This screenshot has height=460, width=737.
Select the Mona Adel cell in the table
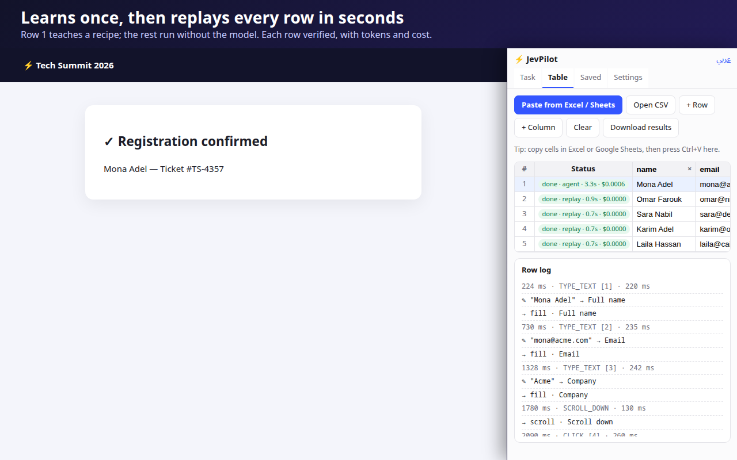pos(664,185)
